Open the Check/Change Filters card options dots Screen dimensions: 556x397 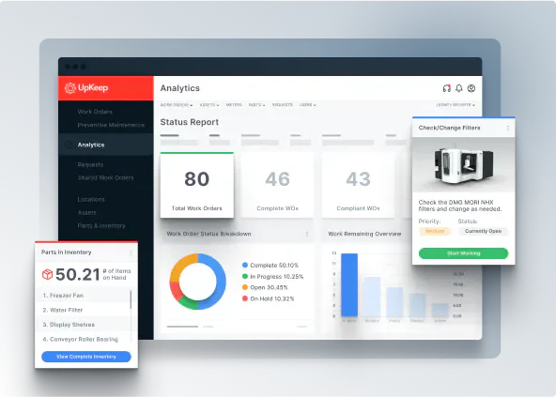(x=508, y=128)
